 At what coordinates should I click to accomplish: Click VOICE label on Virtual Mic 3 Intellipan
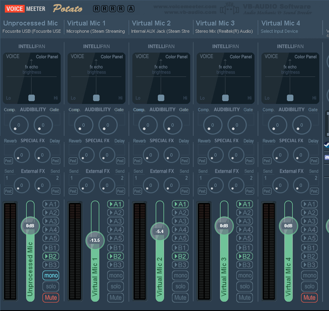coord(206,56)
